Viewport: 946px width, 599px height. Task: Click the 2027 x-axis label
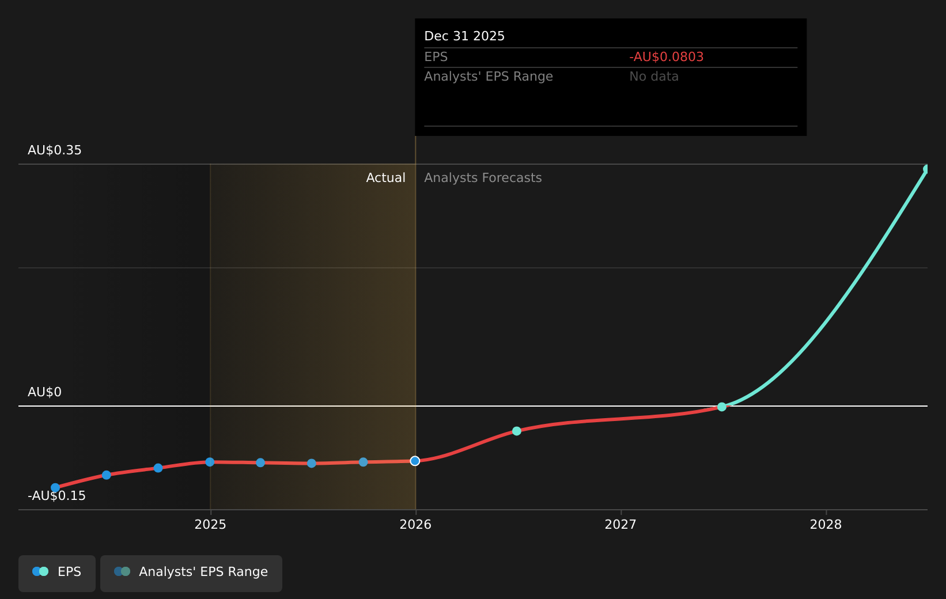click(x=620, y=524)
